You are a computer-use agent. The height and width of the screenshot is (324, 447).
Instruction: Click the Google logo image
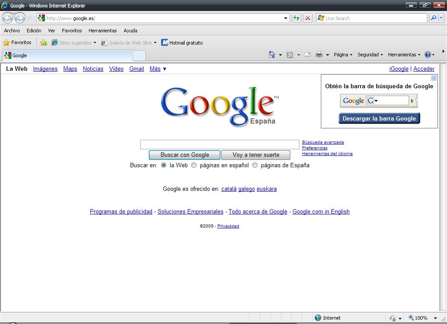[220, 107]
